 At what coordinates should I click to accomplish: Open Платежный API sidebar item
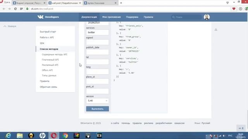point(50,60)
